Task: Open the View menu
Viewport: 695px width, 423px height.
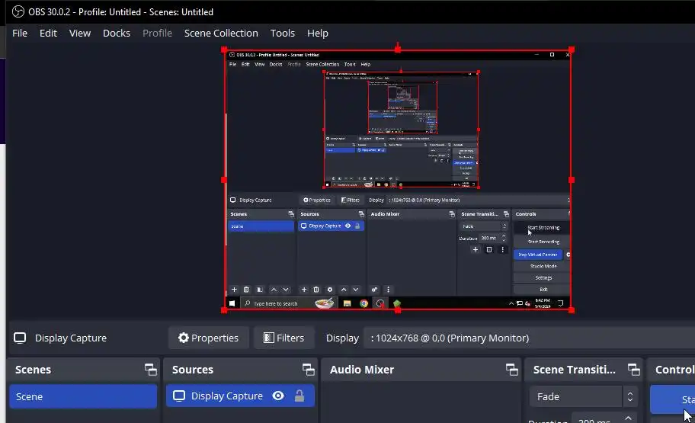Action: 80,34
